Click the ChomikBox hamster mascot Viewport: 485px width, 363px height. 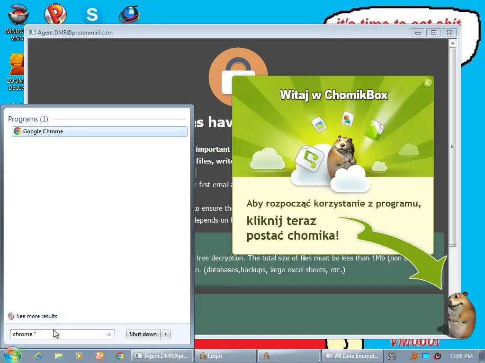click(x=461, y=315)
